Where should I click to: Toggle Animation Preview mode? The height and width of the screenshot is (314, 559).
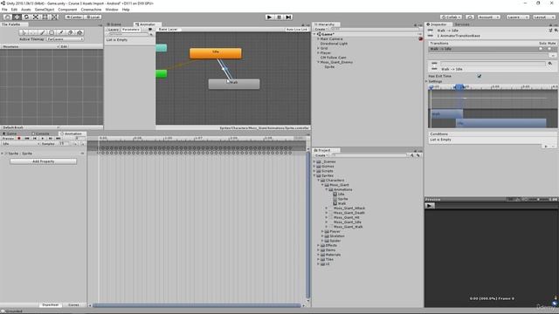[x=8, y=138]
